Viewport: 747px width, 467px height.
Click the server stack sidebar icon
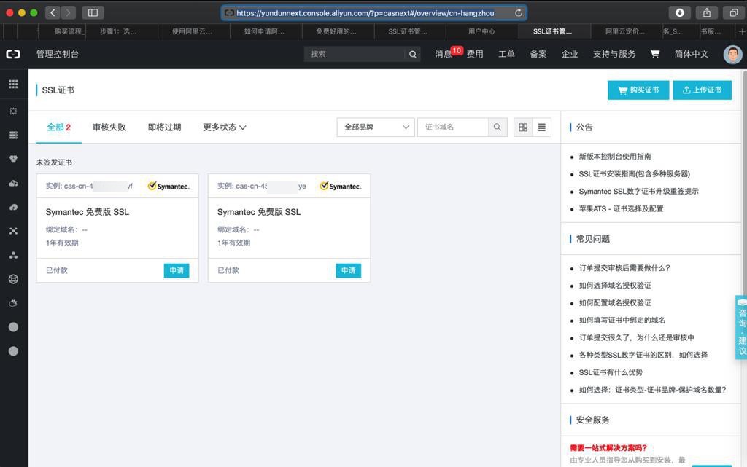tap(13, 135)
